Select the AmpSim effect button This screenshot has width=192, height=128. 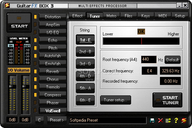tap(53, 25)
